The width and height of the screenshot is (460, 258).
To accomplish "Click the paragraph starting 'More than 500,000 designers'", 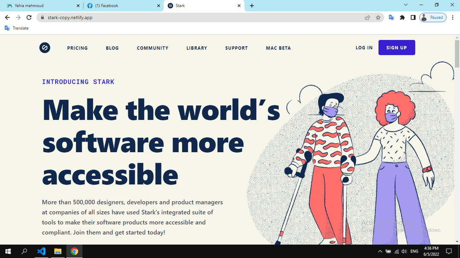I will 132,217.
